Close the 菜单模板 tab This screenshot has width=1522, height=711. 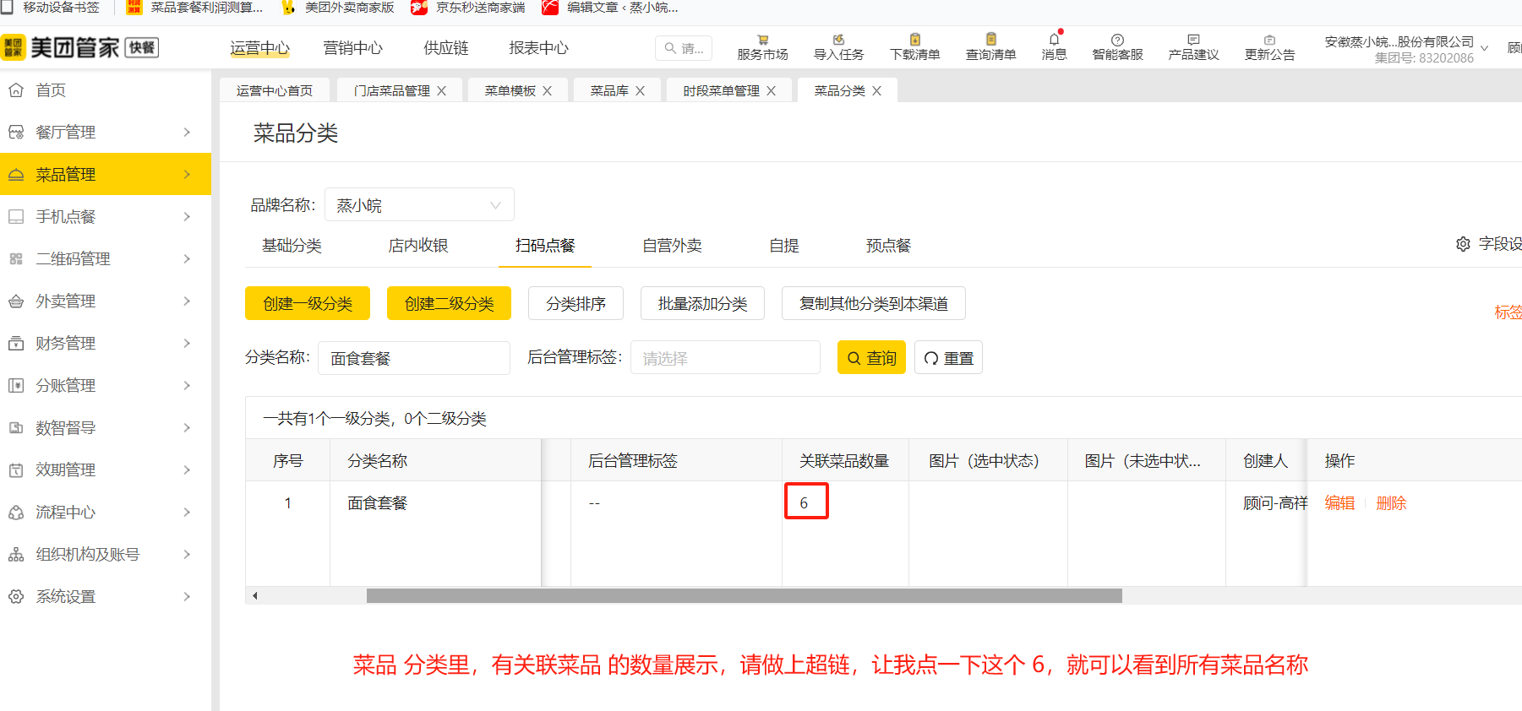click(x=548, y=91)
